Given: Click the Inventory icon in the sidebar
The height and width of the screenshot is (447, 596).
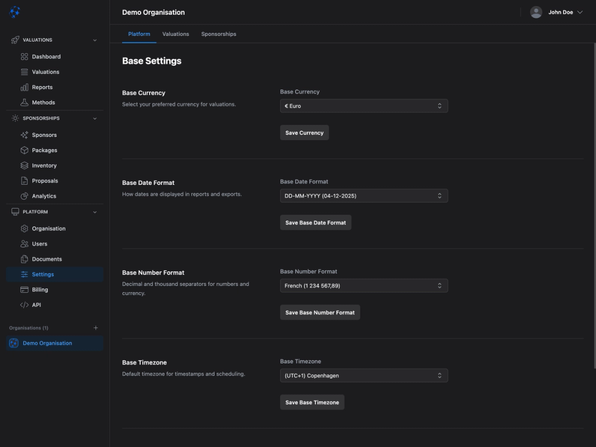Looking at the screenshot, I should tap(24, 165).
